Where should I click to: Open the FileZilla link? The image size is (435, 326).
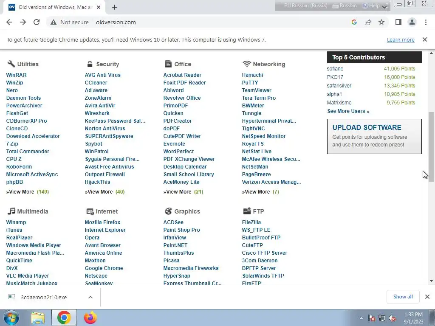coord(251,222)
